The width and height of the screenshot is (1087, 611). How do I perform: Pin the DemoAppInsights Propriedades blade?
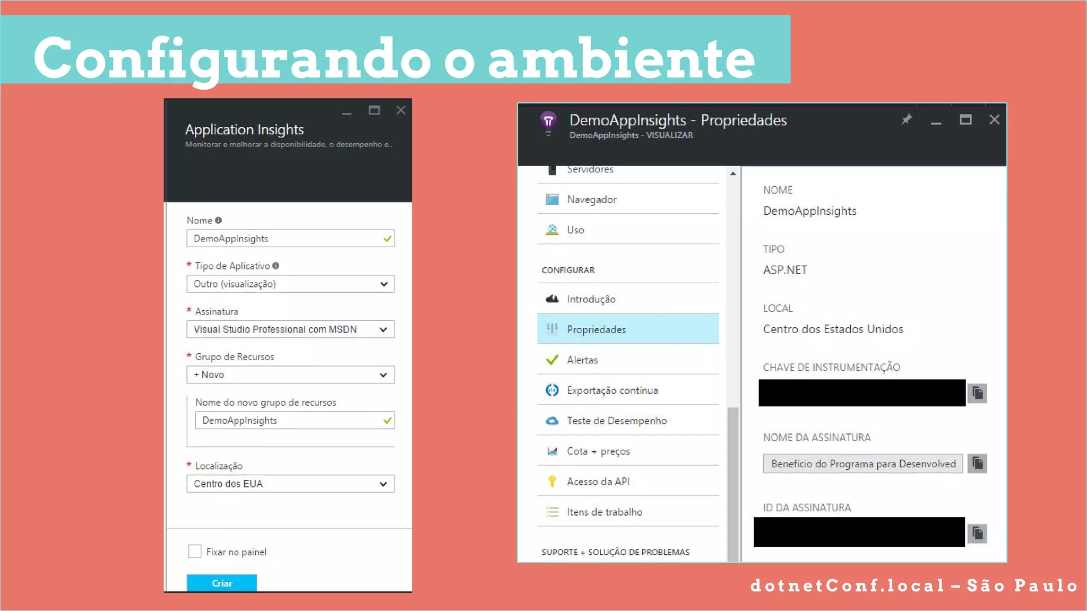click(x=907, y=119)
